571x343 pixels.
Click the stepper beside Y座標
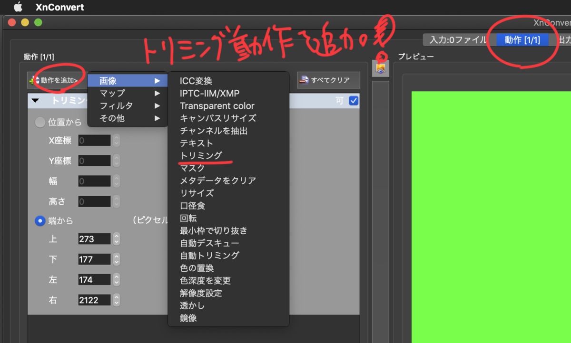point(117,161)
